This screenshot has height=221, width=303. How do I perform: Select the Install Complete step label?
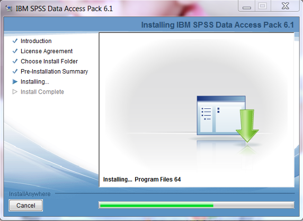[x=42, y=92]
